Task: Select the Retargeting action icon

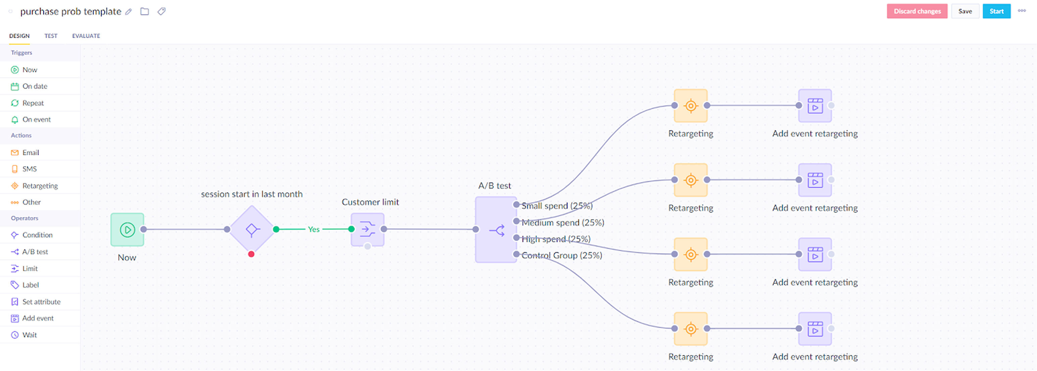Action: click(x=15, y=185)
